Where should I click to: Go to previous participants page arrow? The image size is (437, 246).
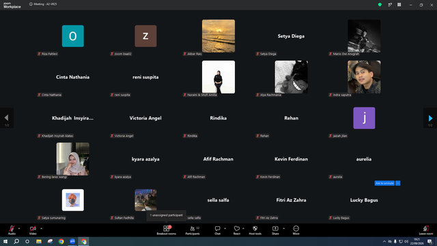[6, 118]
